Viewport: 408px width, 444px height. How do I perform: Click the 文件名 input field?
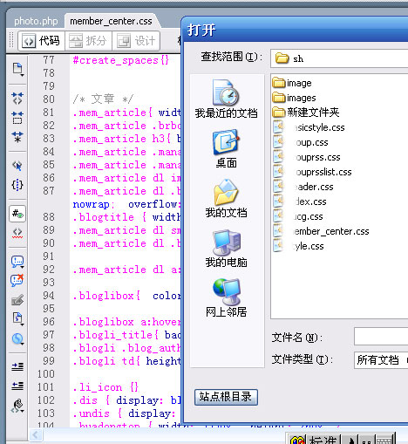pos(381,336)
